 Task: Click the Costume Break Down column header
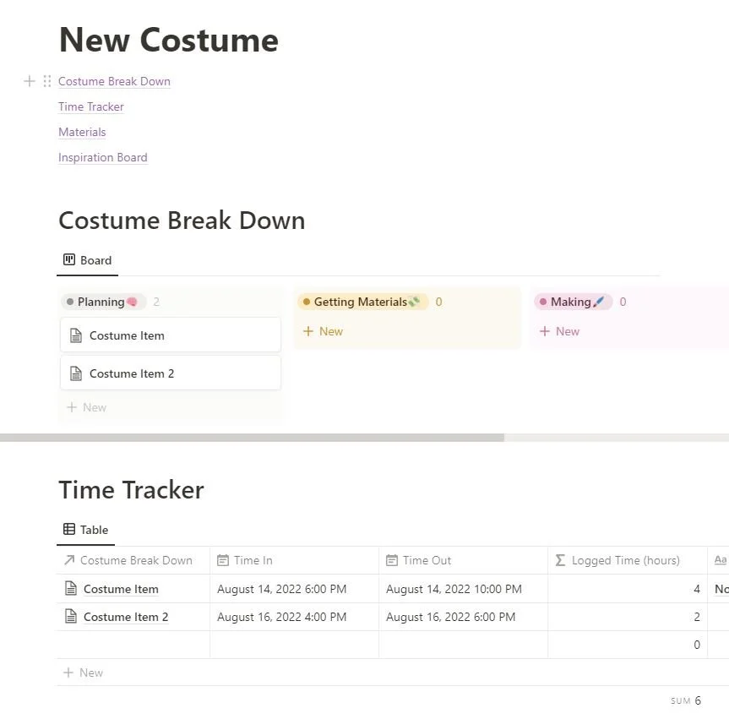coord(133,560)
